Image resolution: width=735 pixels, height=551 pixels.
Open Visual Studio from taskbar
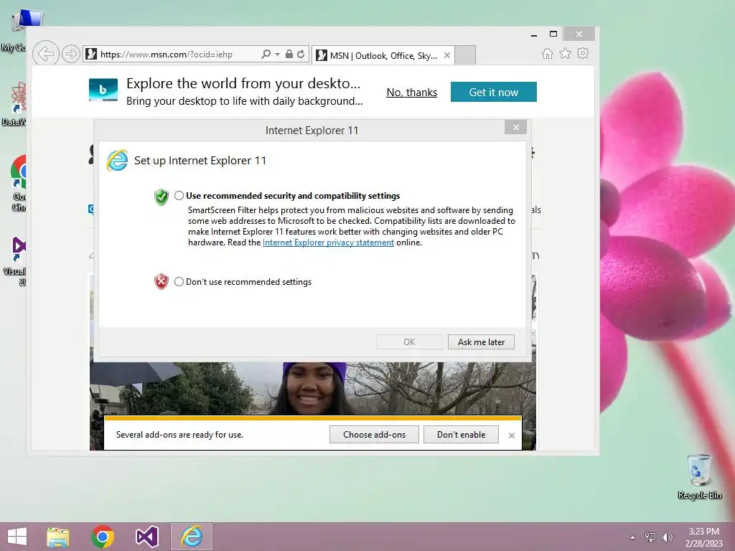click(x=146, y=537)
